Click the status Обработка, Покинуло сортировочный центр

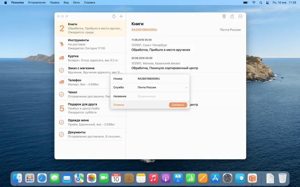(165, 68)
